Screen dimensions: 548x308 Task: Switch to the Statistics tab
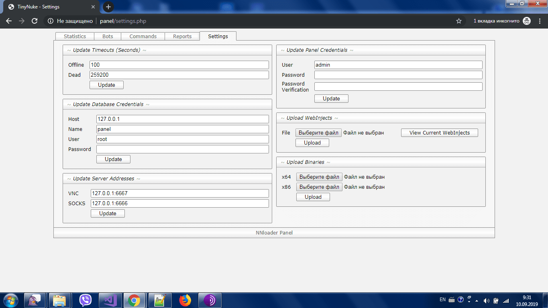pyautogui.click(x=75, y=36)
